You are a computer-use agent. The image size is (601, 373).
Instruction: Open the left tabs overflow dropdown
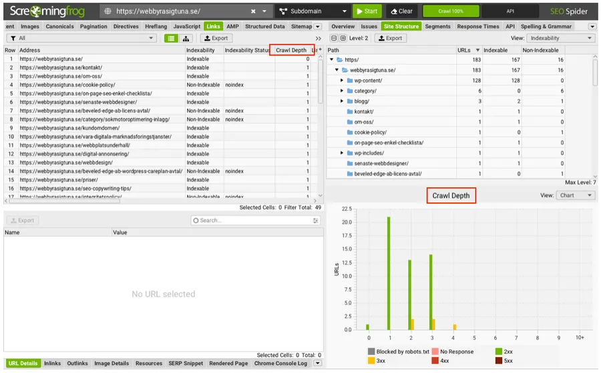318,27
